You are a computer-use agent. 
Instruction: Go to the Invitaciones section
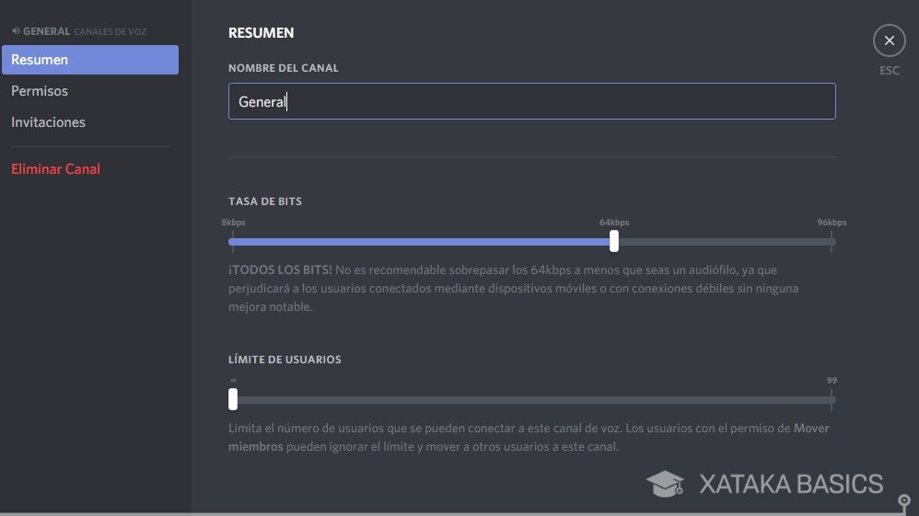(48, 122)
